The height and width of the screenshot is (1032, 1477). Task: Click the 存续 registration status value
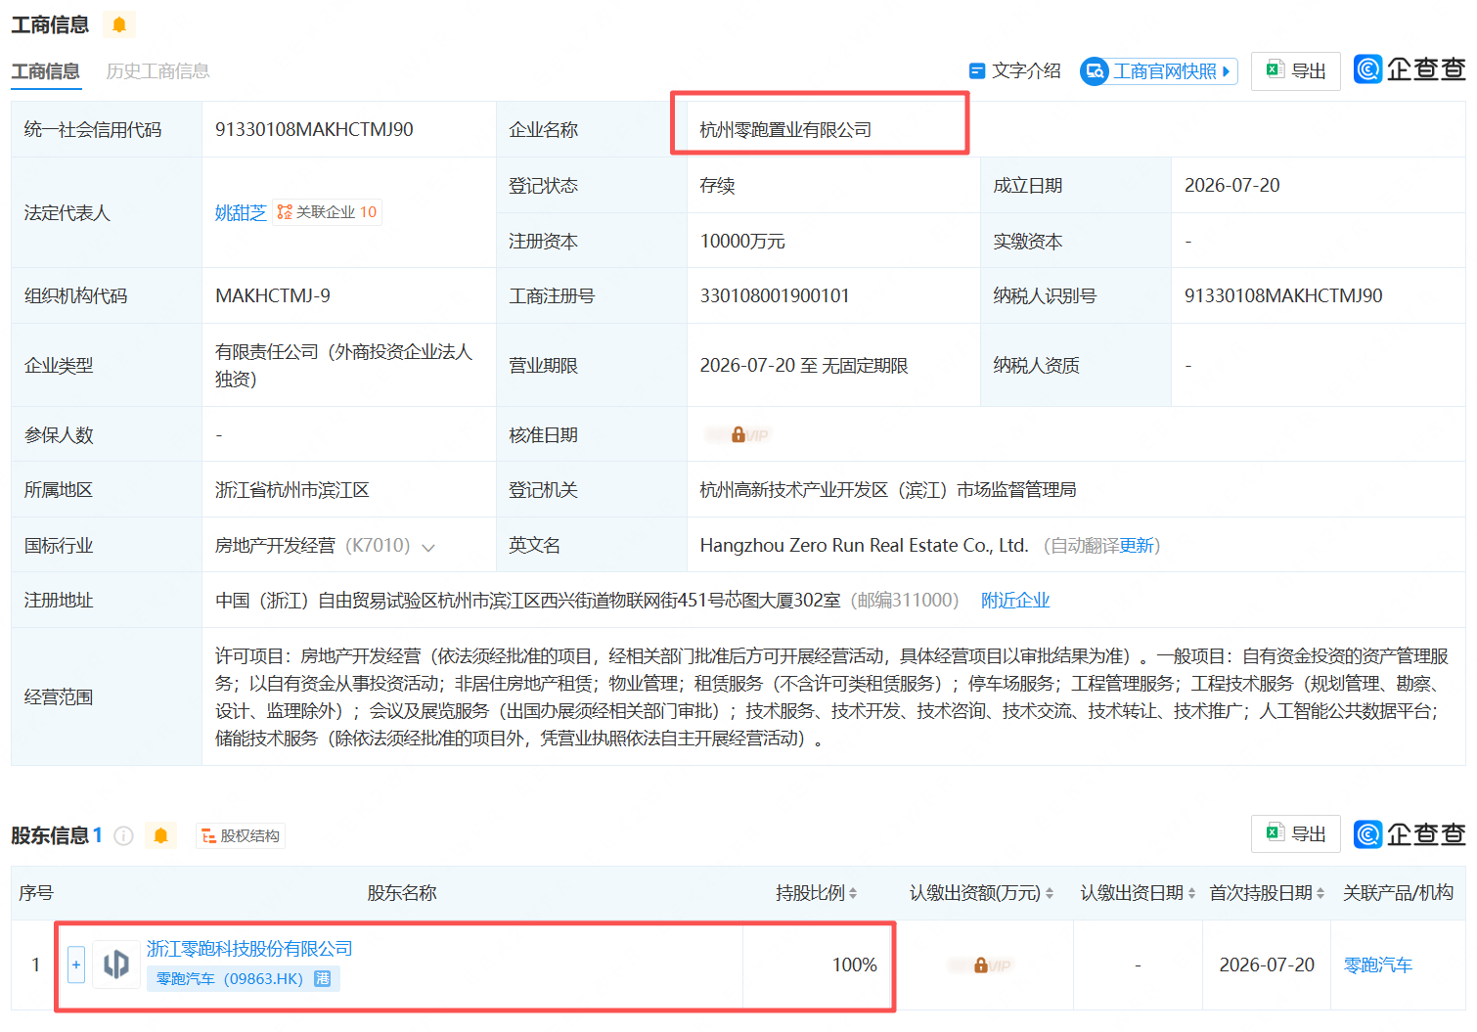717,186
